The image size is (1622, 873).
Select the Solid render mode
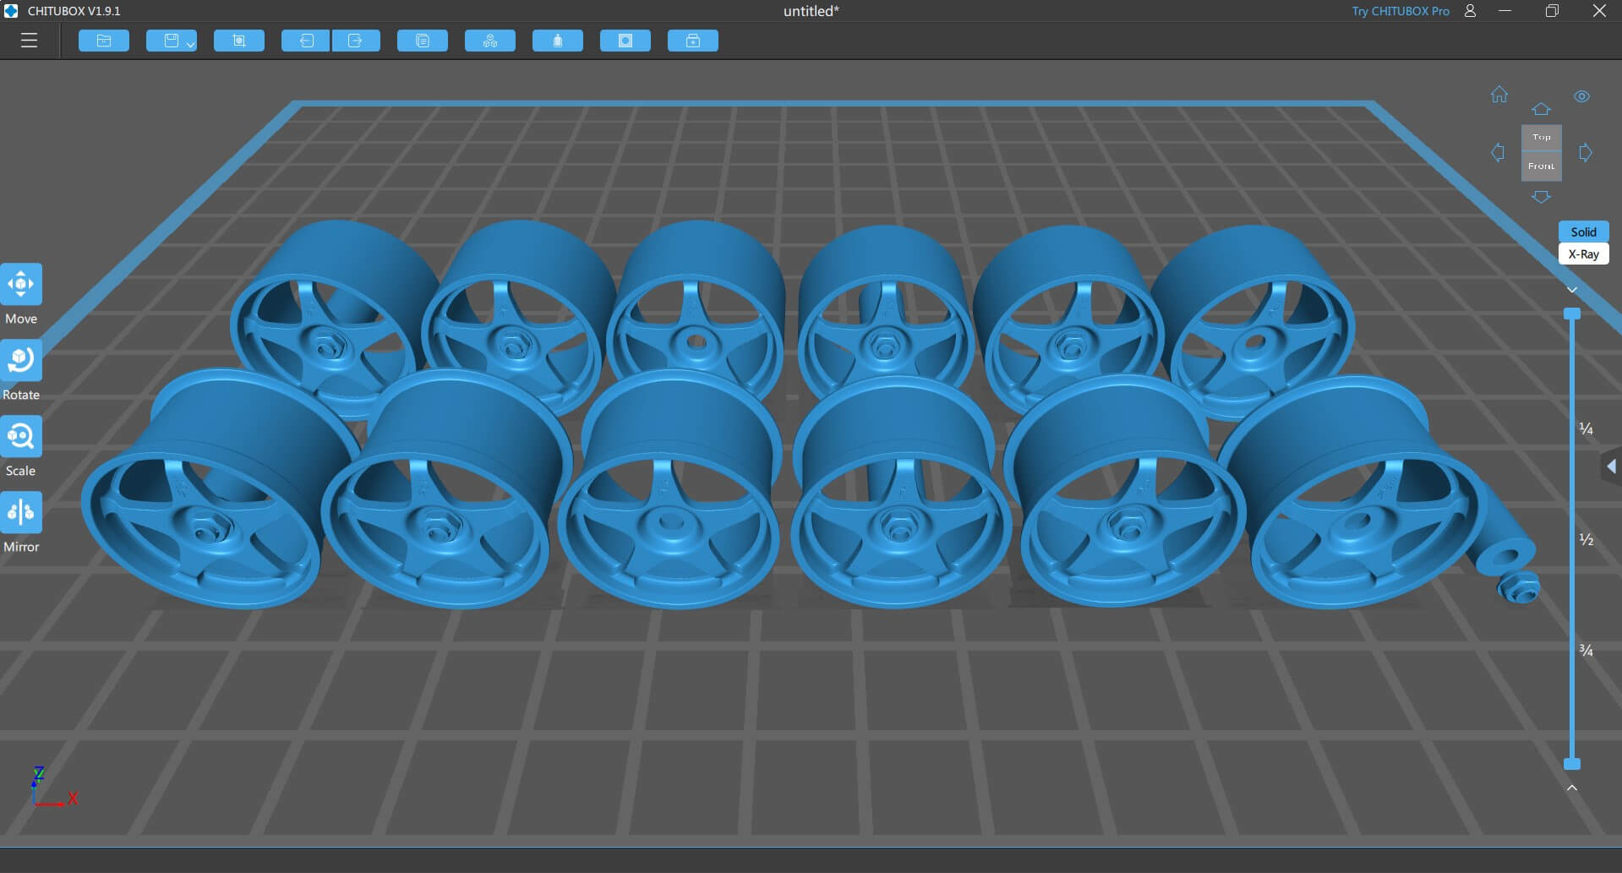1583,232
